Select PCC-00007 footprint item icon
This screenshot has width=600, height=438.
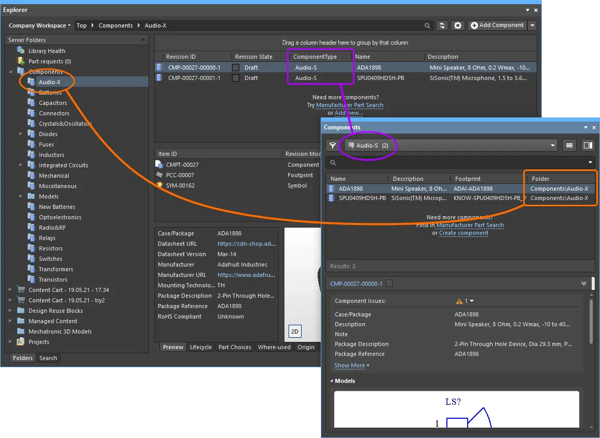pos(159,175)
